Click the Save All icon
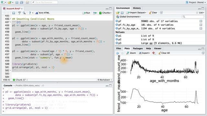This screenshot has width=207, height=116. 22,2
